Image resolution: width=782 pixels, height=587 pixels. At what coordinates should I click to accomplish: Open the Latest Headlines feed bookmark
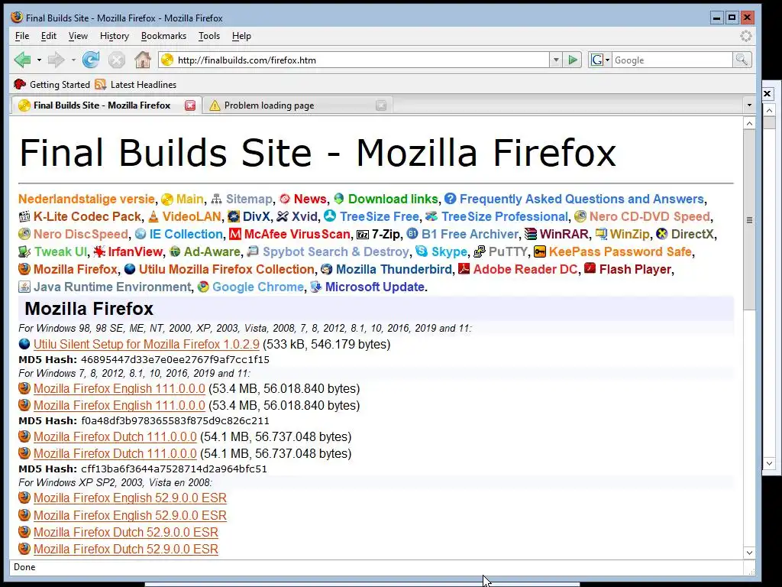136,84
